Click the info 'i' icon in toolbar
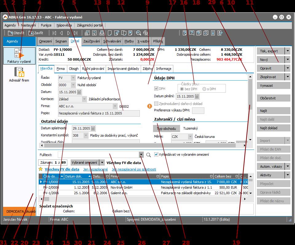 click(213, 33)
